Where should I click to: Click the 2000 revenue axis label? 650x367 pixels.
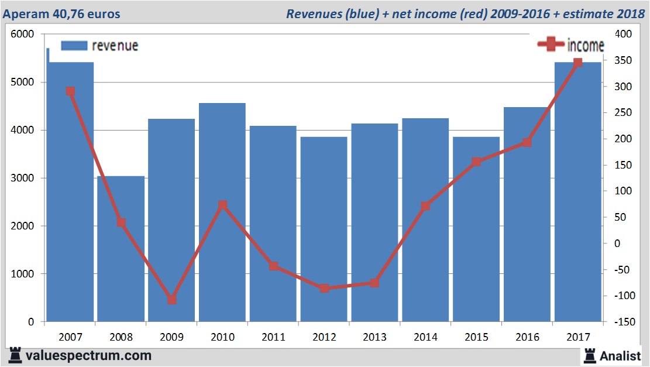tap(22, 226)
